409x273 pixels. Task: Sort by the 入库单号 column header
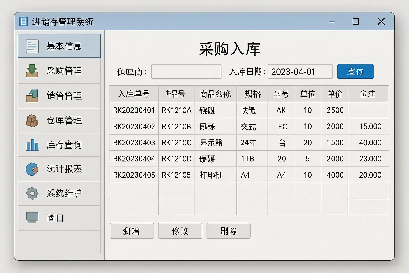(x=134, y=94)
